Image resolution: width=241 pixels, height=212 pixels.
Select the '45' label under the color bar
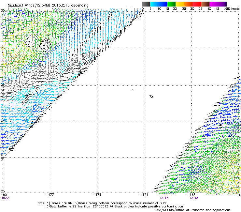[217, 9]
